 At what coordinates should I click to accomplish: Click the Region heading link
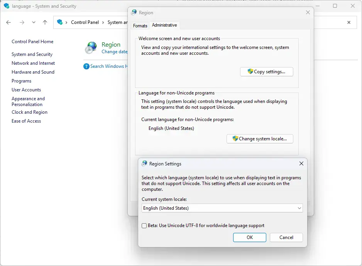111,44
